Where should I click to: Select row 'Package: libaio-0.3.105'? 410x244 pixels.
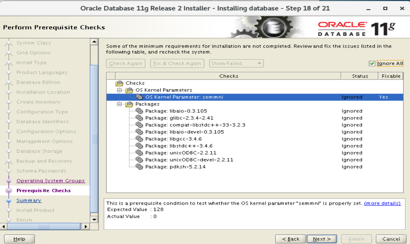(x=255, y=111)
